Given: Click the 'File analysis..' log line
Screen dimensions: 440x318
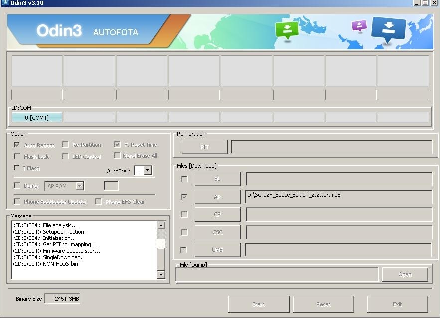Looking at the screenshot, I should [x=44, y=225].
